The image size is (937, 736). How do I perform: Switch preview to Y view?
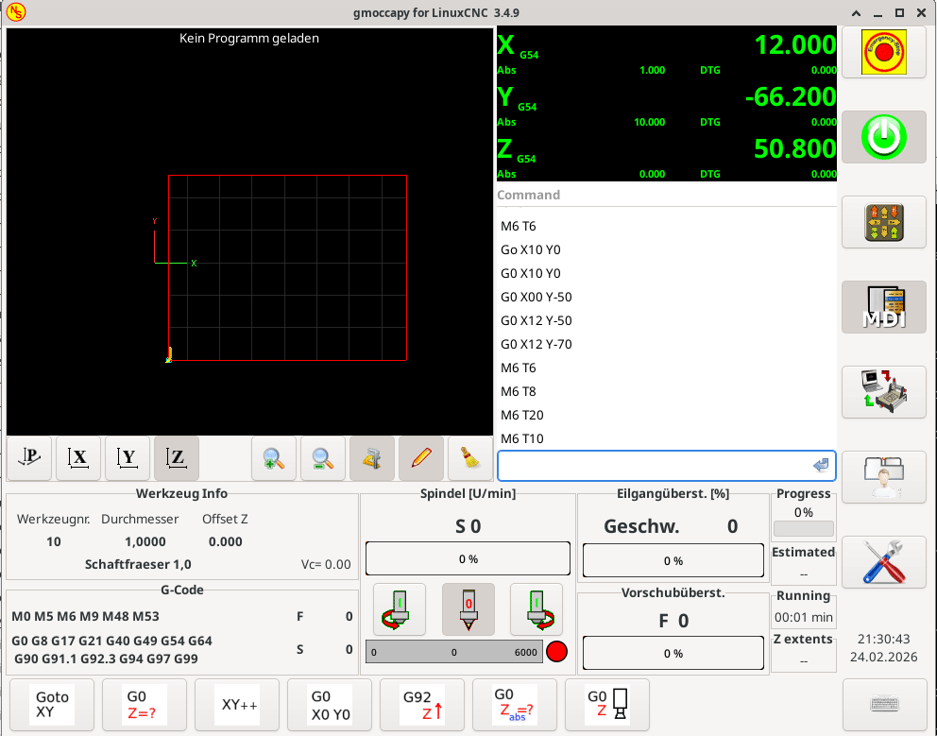[x=128, y=459]
